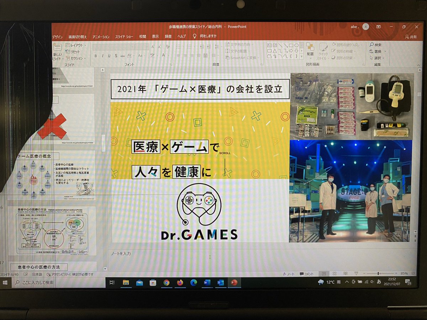Open Firefox from the taskbar
Screen dimensions: 427x320
(180, 283)
